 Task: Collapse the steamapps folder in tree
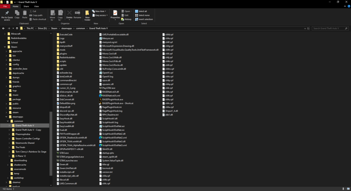[6, 117]
